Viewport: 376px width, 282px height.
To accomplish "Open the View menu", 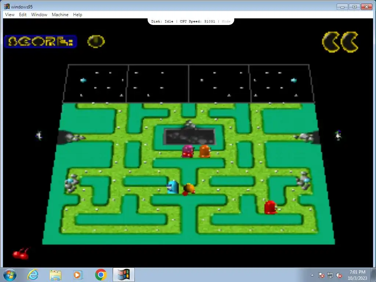I will [x=10, y=15].
